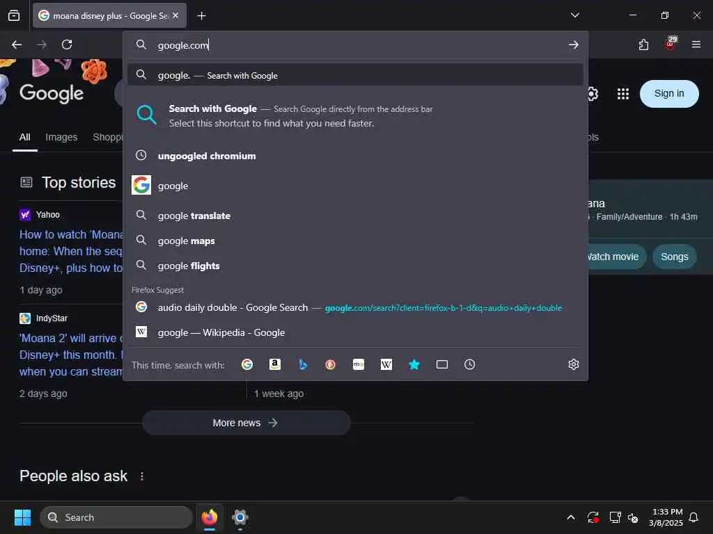
Task: Open the Firefox application menu
Action: click(696, 44)
